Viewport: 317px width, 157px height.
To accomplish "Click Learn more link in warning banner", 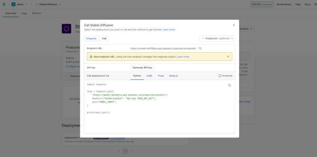I will point(183,57).
